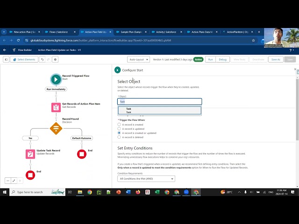
Task: Select the Record Found decision diamond
Action: coord(56,128)
